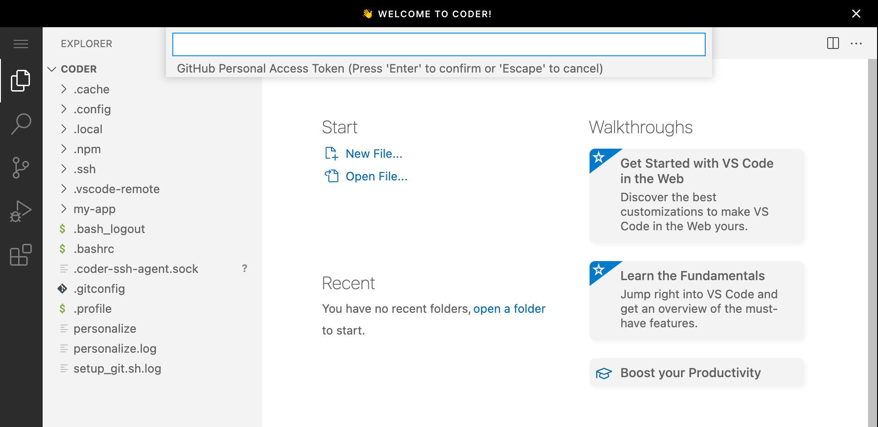Click the Boost your Productivity card

(x=697, y=372)
